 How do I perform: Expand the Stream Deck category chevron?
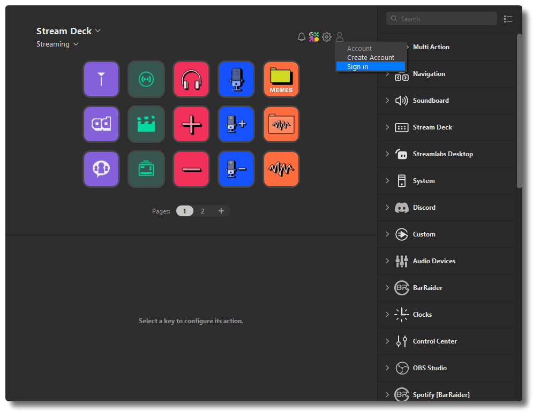point(387,127)
